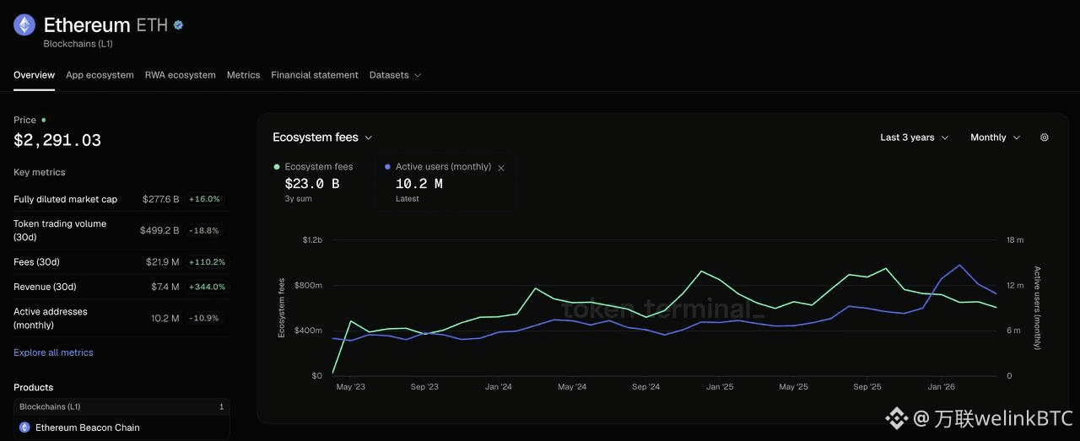Expand the Ecosystem fees metric dropdown

[322, 137]
